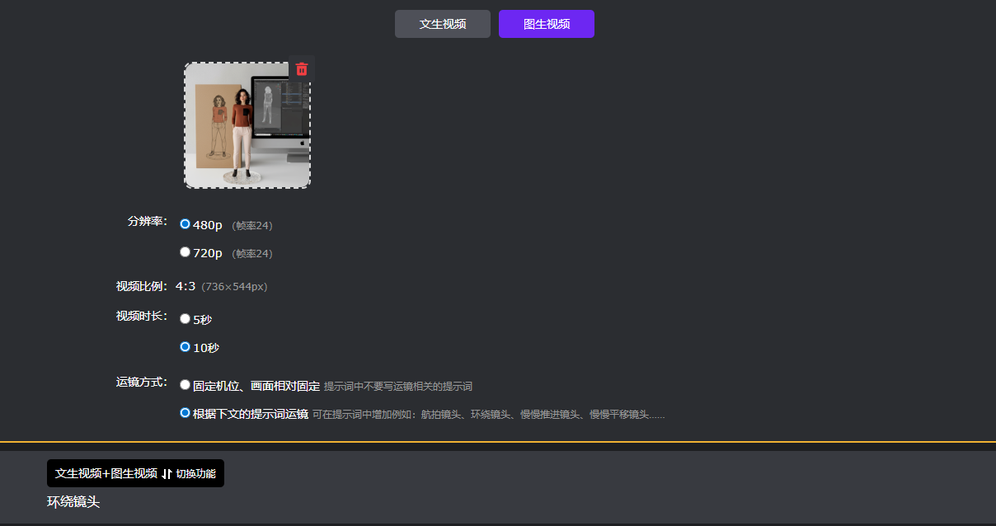
Task: Focus the prompt field containing 环绕镜头
Action: (x=498, y=501)
